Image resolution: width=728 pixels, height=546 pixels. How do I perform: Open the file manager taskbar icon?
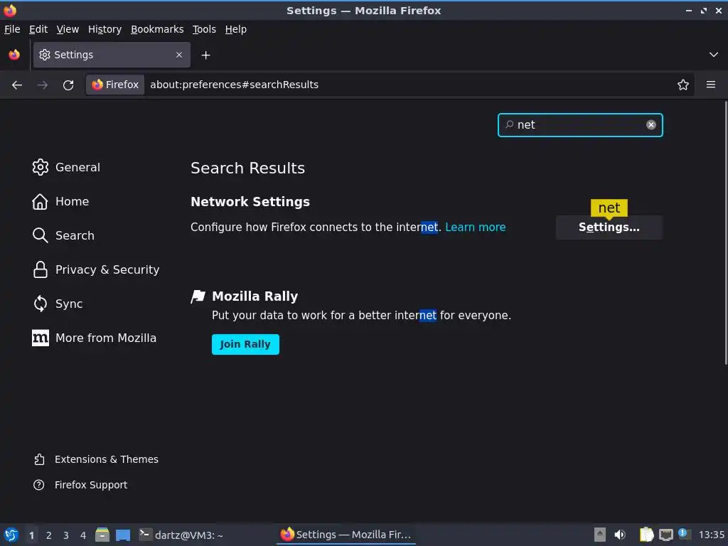(102, 535)
